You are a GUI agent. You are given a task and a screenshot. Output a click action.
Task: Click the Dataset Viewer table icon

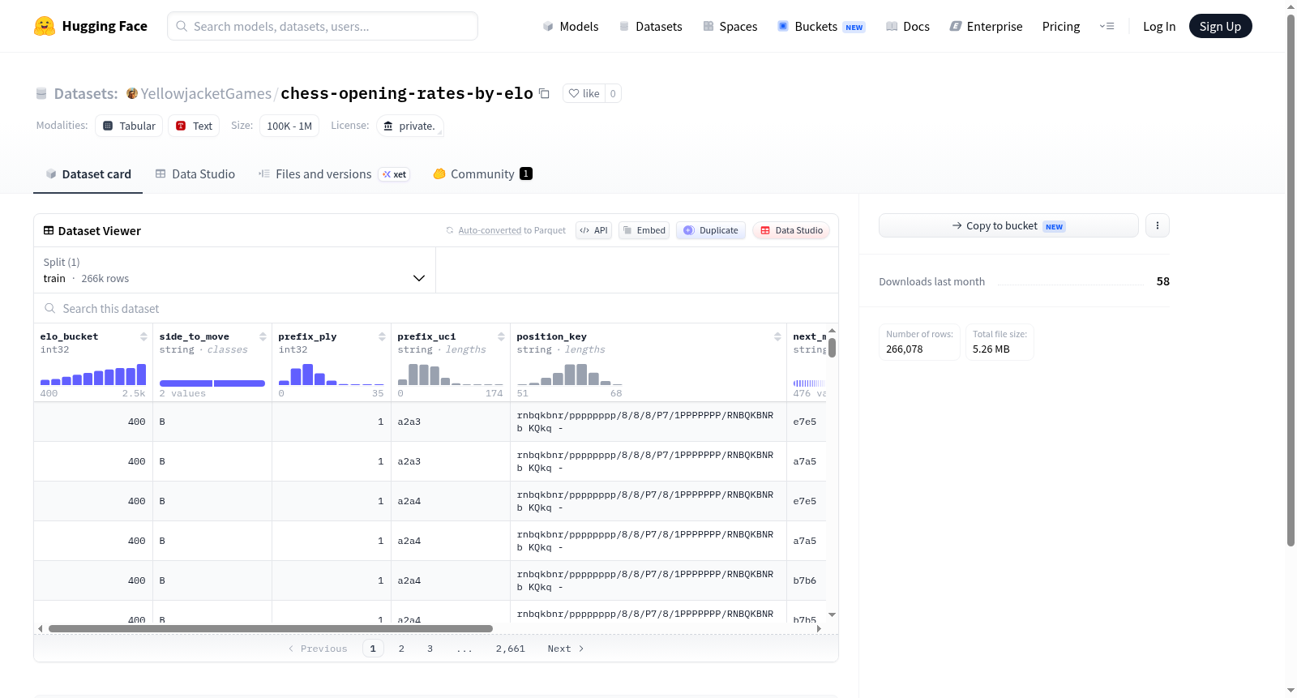click(x=49, y=231)
